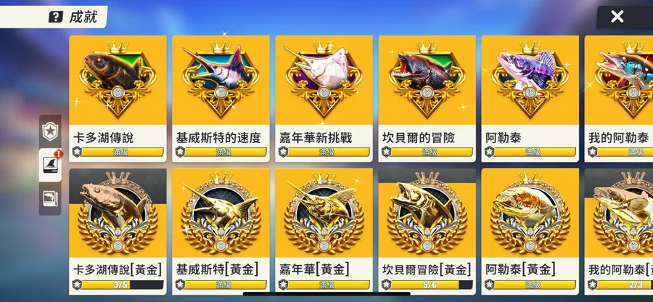Select the 坎貝爾冒險[黃金] gold medal
Viewport: 653px width, 302px height.
tap(427, 213)
